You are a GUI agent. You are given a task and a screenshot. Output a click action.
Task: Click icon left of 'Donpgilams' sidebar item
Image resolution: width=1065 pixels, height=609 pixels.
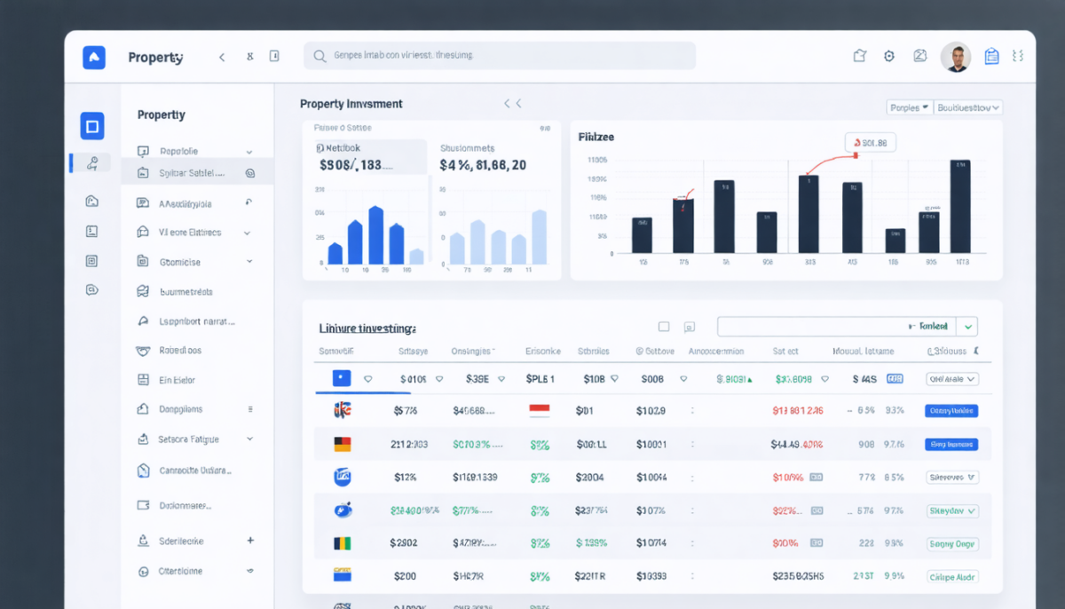143,409
